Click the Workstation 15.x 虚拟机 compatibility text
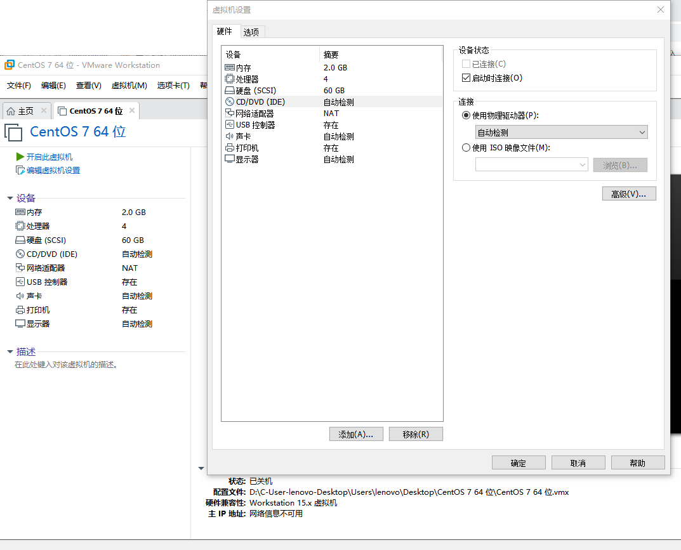Screen dimensions: 681x550 click(x=293, y=502)
